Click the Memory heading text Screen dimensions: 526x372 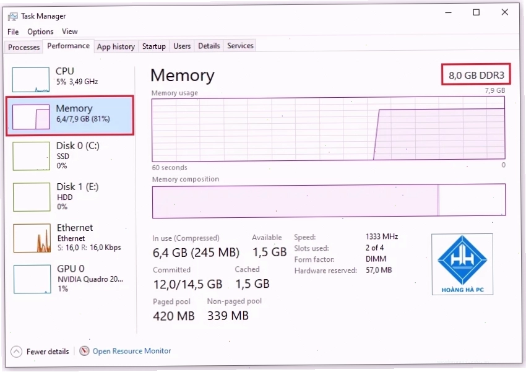(183, 75)
